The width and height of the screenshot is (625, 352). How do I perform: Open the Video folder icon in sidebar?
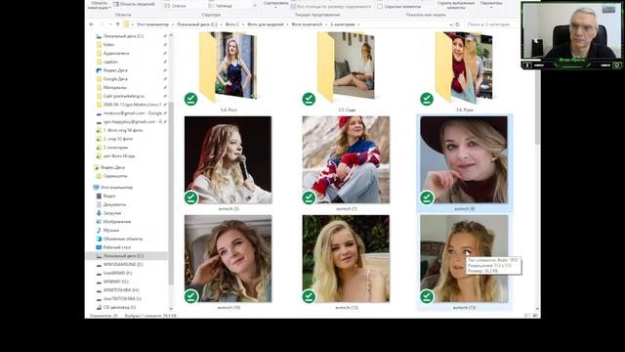[99, 45]
